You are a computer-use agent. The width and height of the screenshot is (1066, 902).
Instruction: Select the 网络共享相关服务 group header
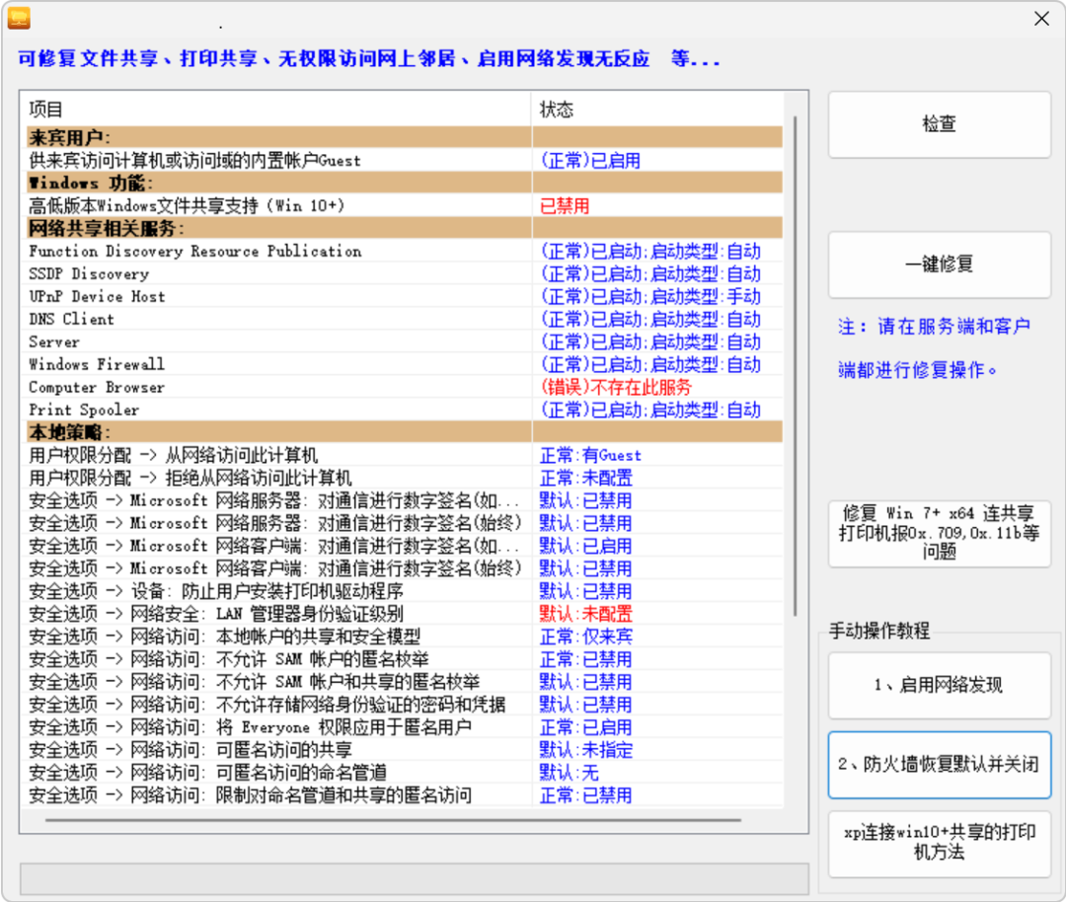click(x=406, y=228)
